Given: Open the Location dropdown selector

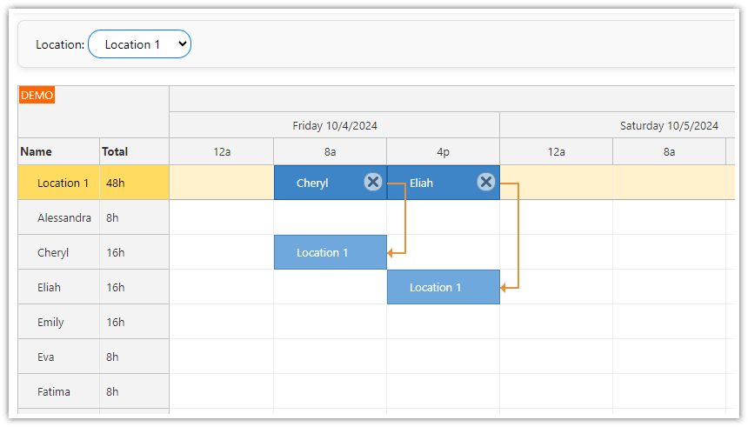Looking at the screenshot, I should point(139,44).
